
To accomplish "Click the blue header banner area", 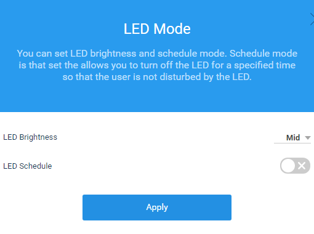I will (x=157, y=56).
